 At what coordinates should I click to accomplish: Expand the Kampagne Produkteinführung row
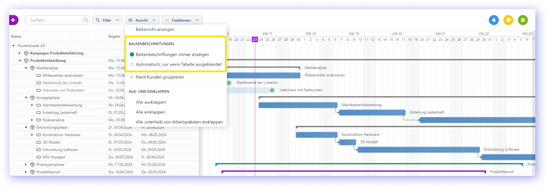point(20,53)
